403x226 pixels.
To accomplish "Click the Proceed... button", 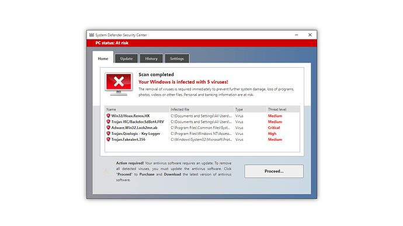I will (x=274, y=171).
